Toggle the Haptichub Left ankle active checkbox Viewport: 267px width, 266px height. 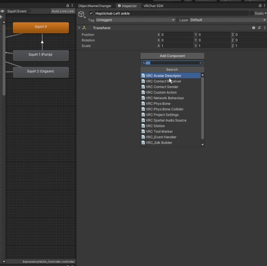click(x=91, y=13)
